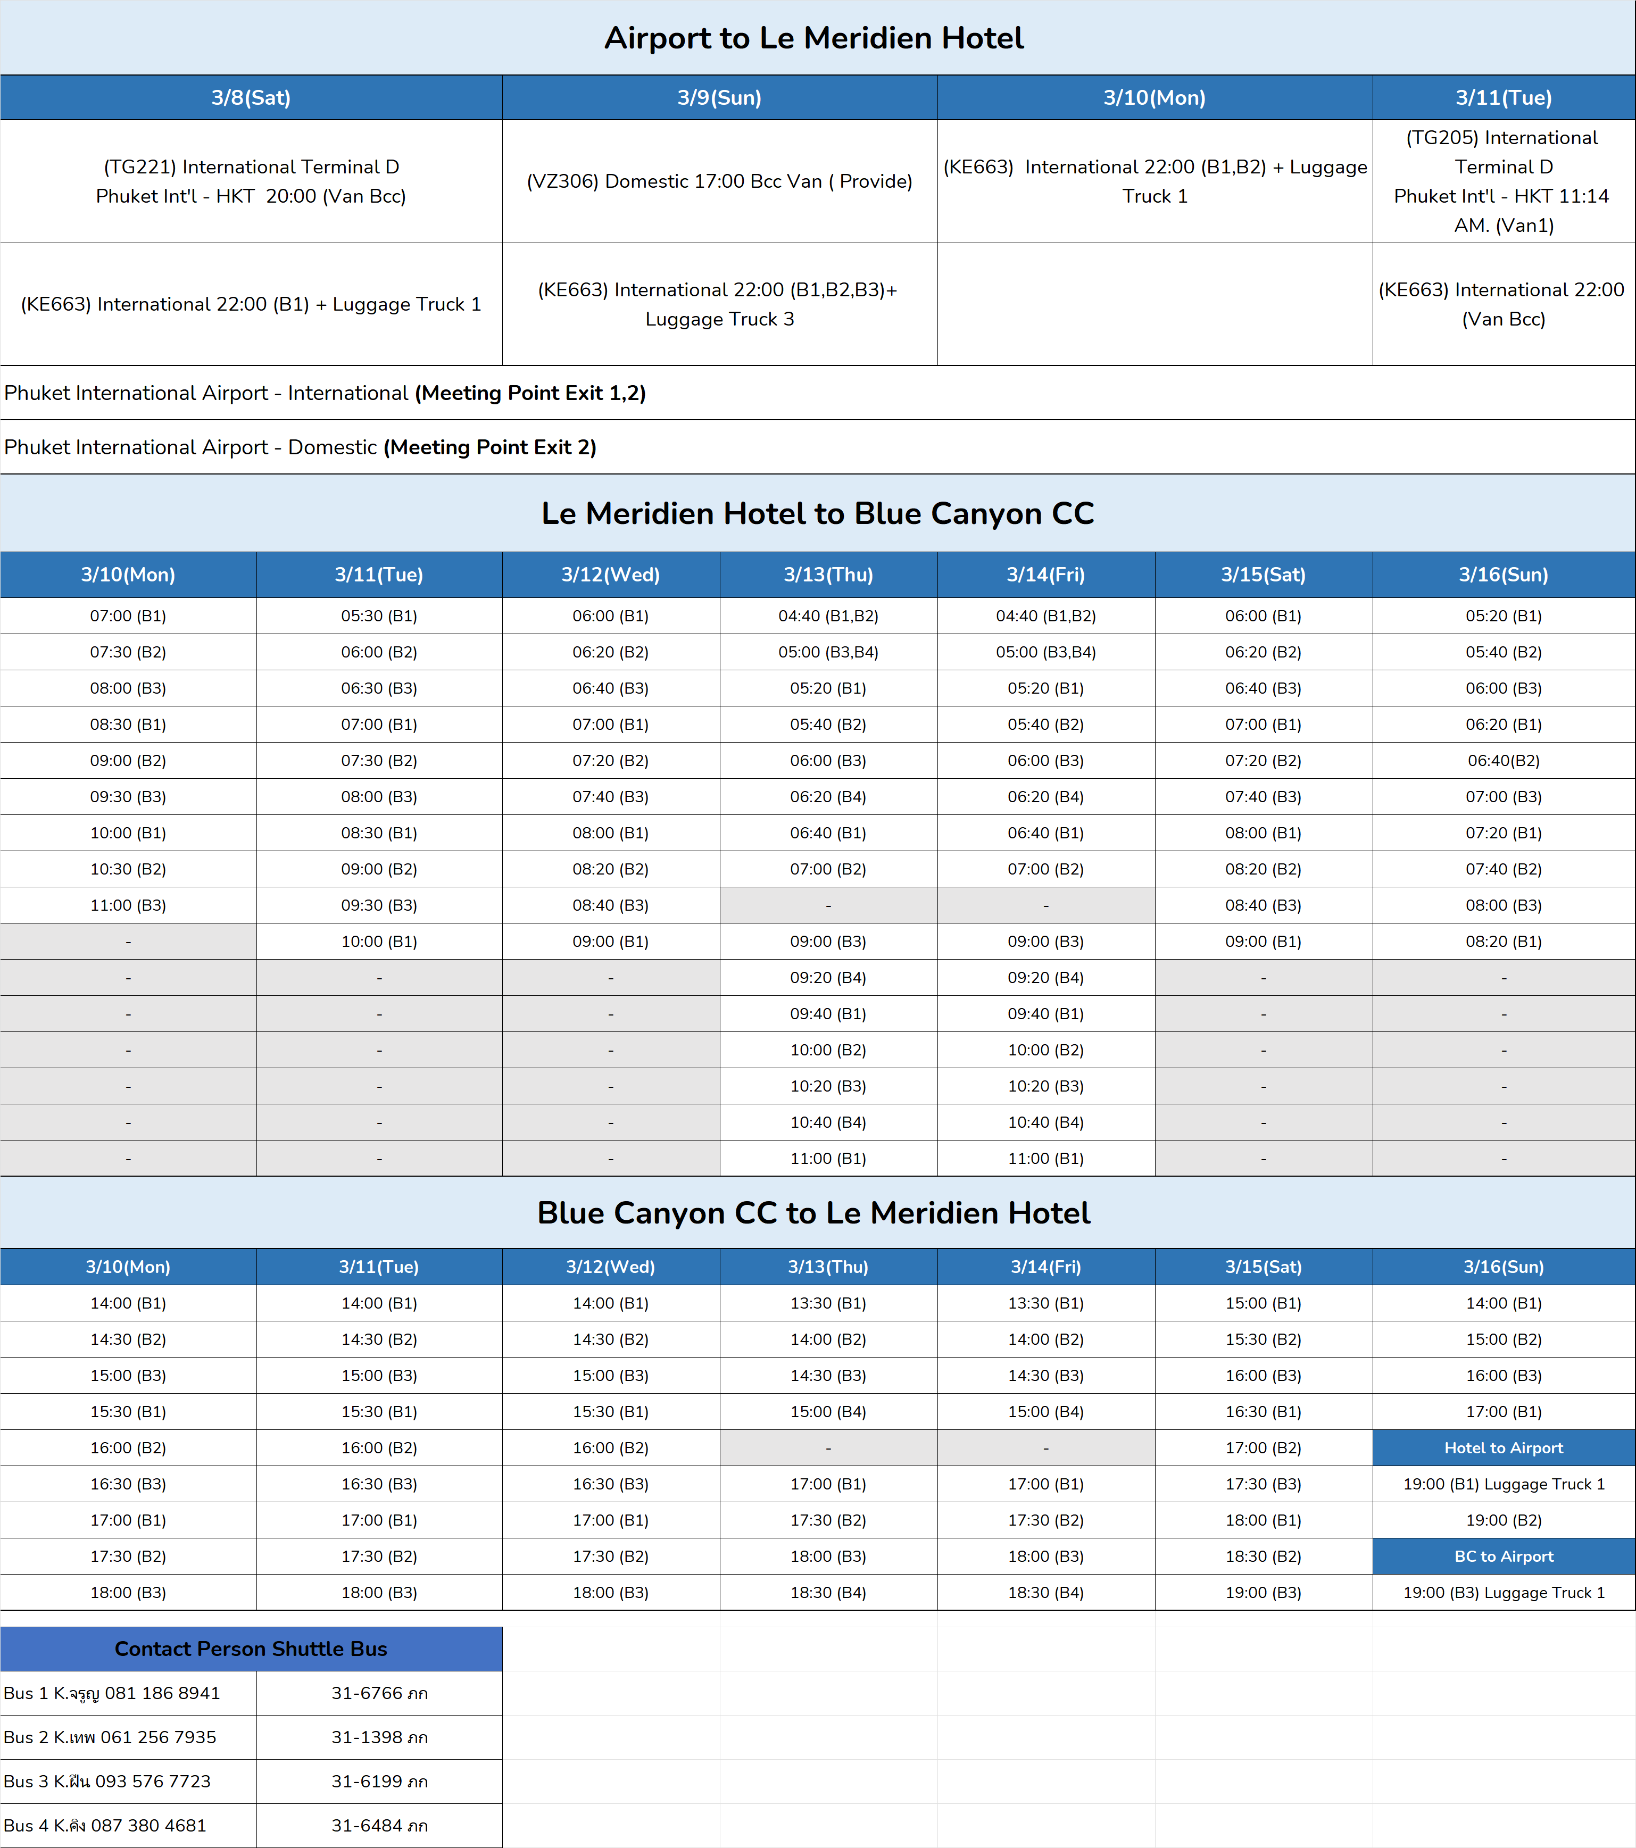This screenshot has height=1848, width=1636.
Task: Click "Blue Canyon CC to Le Meridien Hotel" title
Action: coord(814,1212)
